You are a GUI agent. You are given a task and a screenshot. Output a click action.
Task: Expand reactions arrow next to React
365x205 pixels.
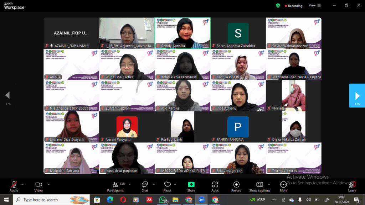(x=175, y=185)
